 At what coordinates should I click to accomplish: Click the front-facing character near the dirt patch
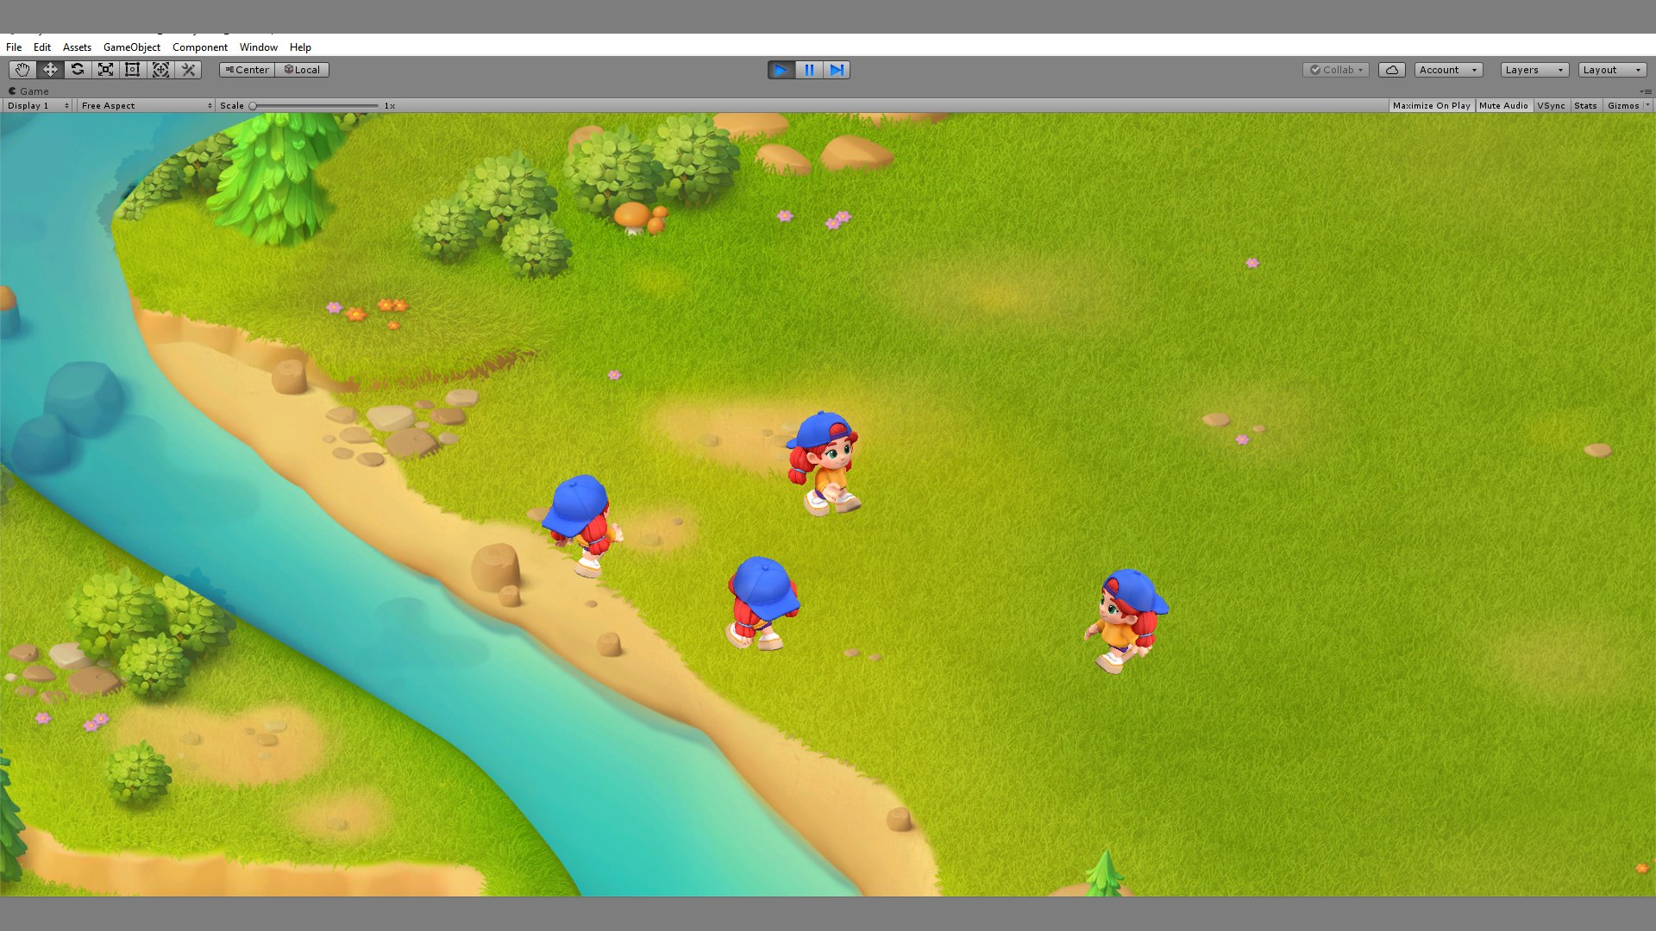point(824,463)
